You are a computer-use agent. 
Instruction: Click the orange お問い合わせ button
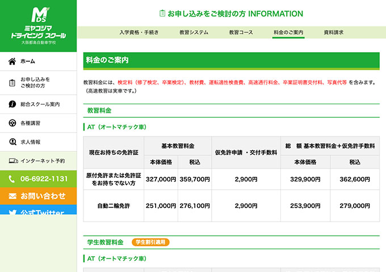click(39, 196)
